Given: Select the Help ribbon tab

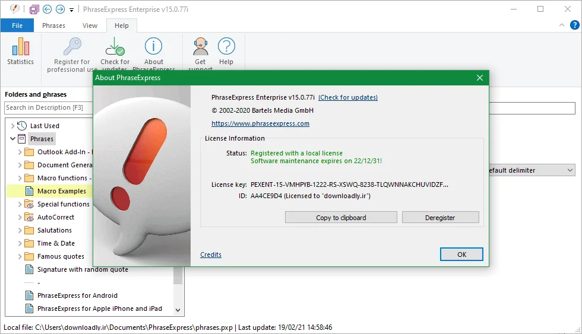Looking at the screenshot, I should (x=121, y=25).
